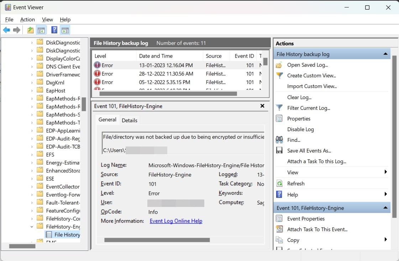Click the event list horizontal scrollbar
This screenshot has height=261, width=399.
[x=168, y=94]
